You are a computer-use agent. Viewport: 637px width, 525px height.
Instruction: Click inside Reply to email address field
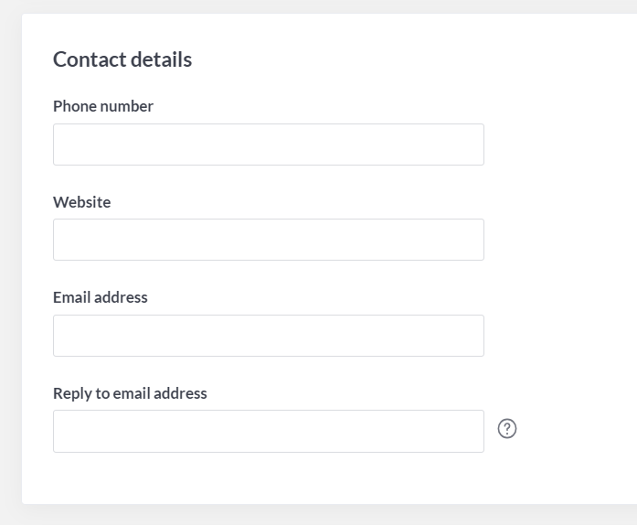pyautogui.click(x=269, y=431)
